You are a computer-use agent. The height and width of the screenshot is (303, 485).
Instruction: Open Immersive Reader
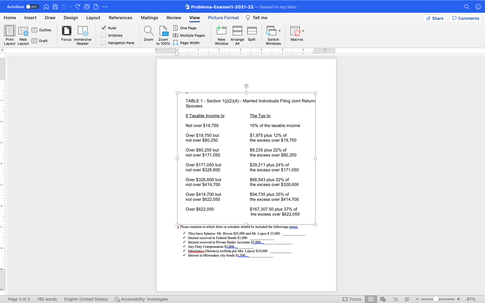(x=83, y=35)
